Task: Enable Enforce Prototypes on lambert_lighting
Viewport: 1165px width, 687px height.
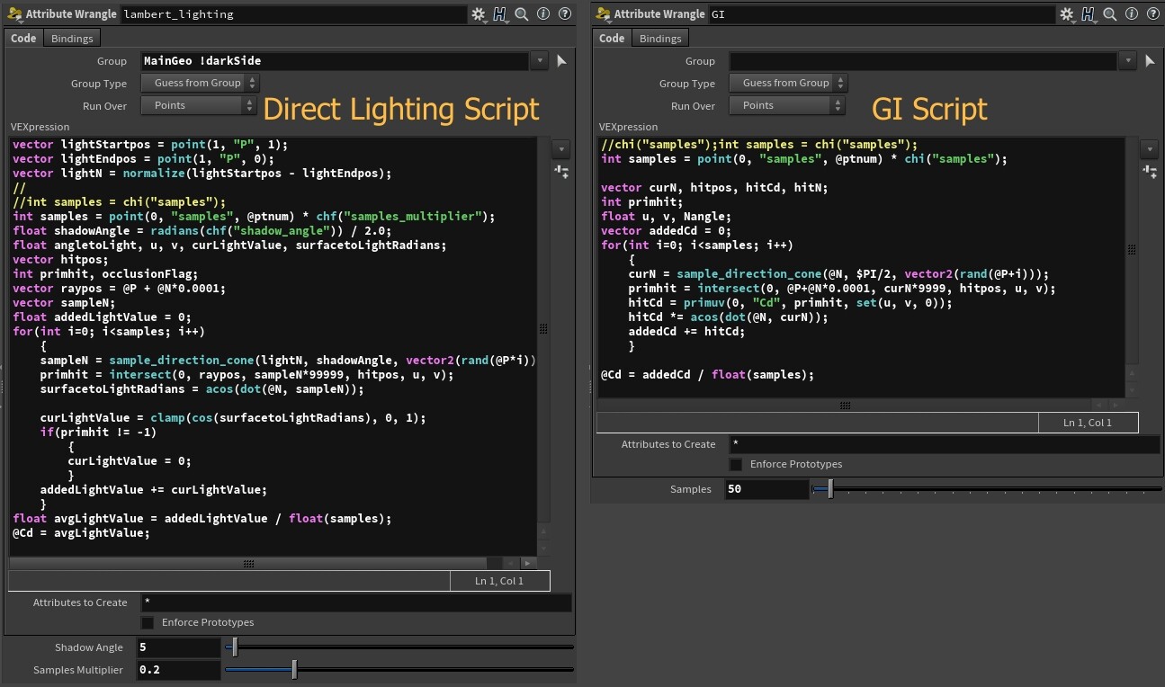Action: (148, 621)
